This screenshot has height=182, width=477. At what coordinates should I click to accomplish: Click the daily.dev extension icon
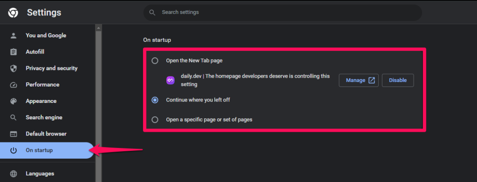(x=170, y=81)
